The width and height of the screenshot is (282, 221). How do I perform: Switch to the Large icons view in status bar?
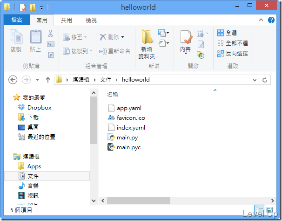(x=269, y=210)
